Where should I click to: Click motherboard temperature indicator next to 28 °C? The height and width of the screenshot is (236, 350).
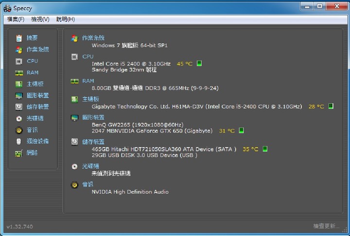(x=331, y=106)
